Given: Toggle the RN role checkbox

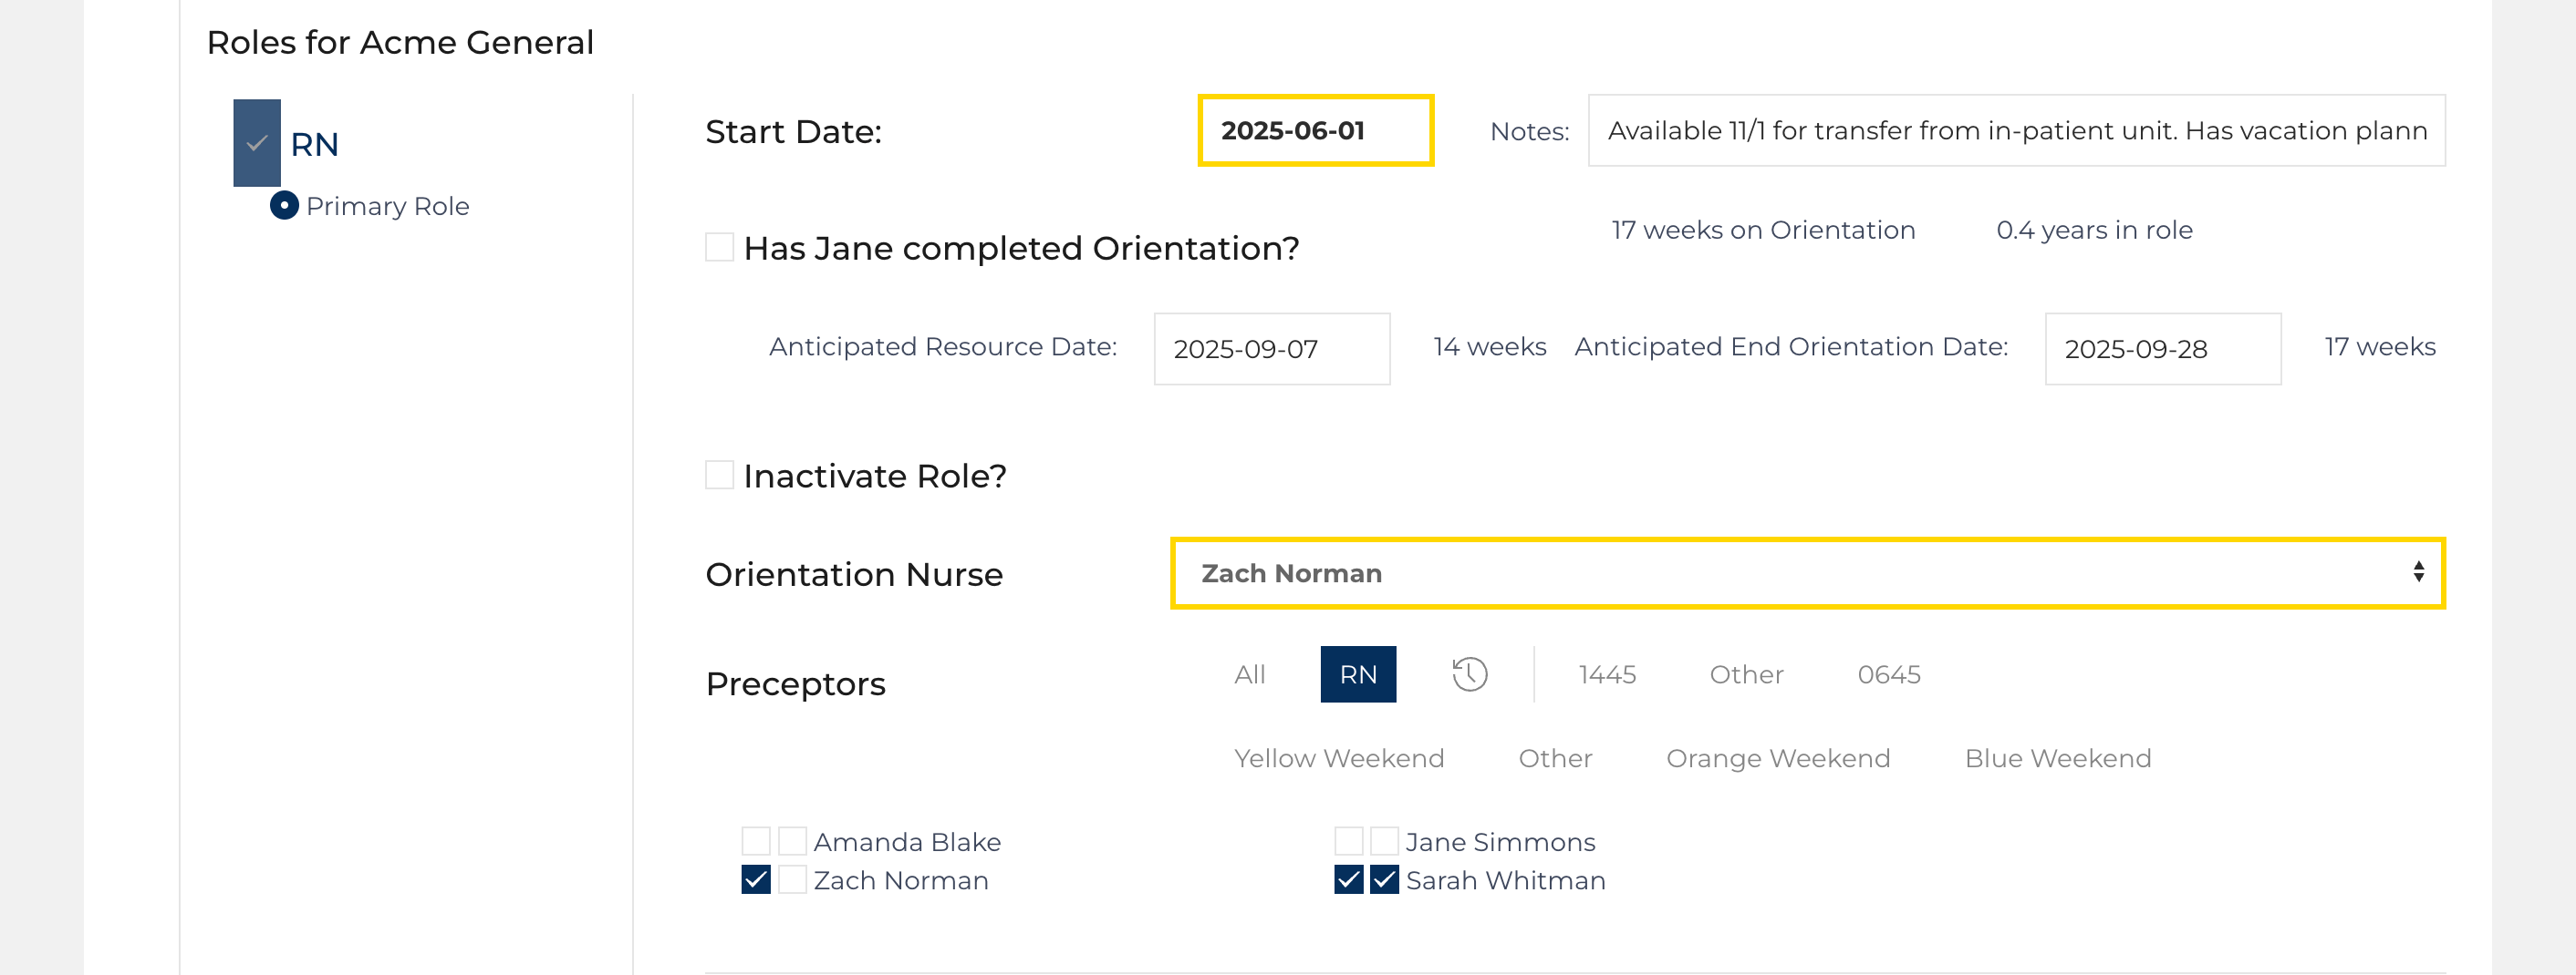Looking at the screenshot, I should pos(257,143).
